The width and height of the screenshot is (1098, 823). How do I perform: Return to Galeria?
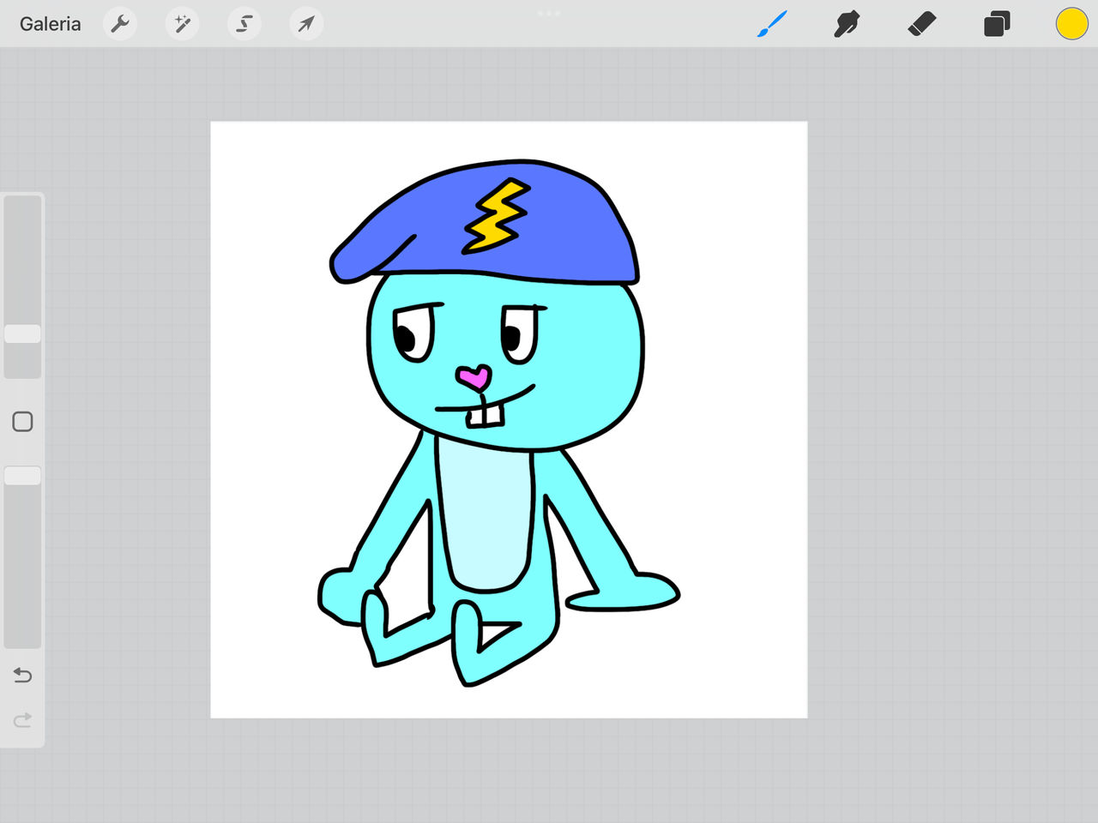[x=51, y=24]
